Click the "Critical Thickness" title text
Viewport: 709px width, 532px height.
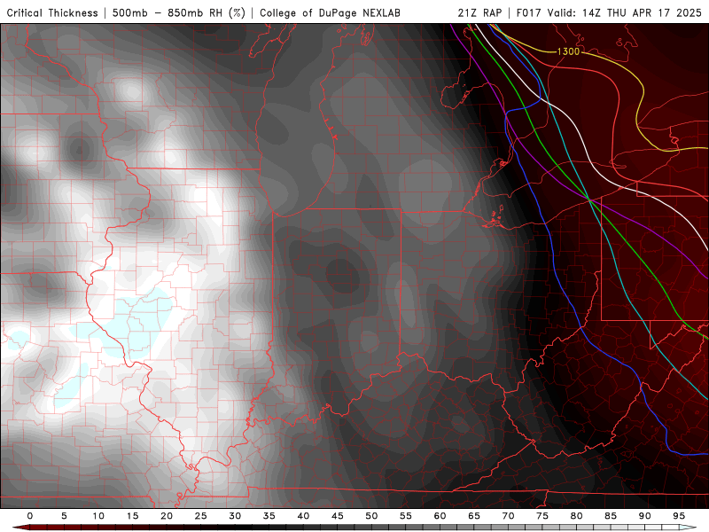(52, 12)
